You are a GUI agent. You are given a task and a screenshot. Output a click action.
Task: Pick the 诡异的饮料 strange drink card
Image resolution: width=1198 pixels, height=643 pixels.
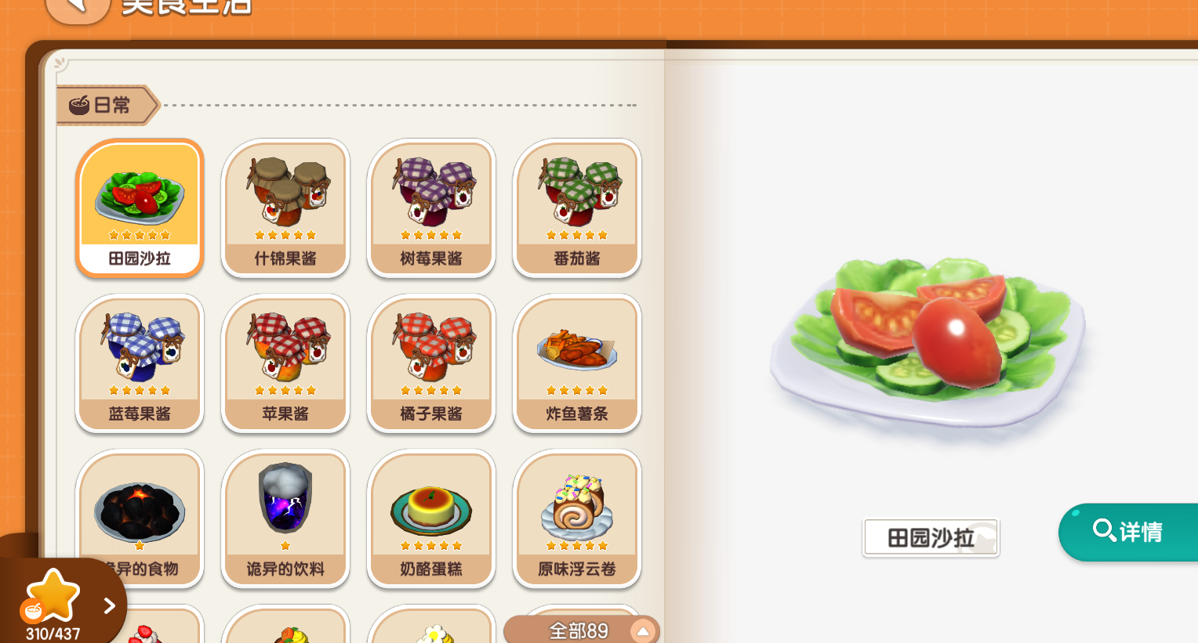[285, 518]
